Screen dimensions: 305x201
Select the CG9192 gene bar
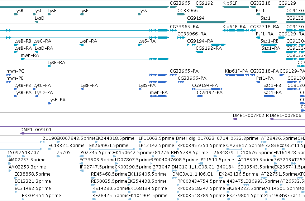tap(199, 7)
